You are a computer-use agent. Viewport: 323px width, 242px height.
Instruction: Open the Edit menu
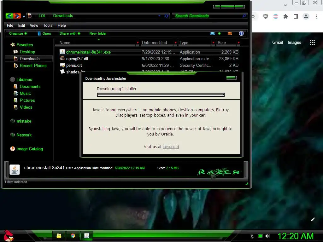tap(21, 25)
